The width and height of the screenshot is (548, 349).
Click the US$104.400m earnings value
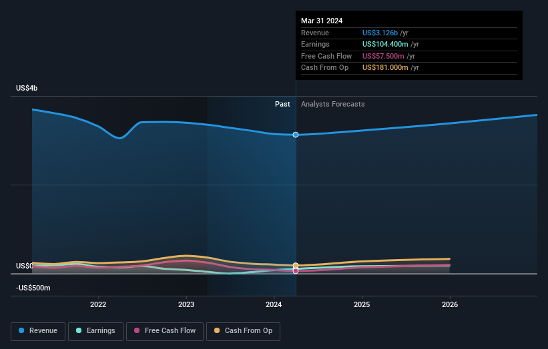click(385, 44)
